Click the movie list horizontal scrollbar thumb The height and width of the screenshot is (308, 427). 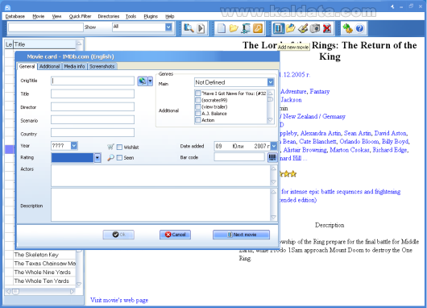click(x=15, y=291)
